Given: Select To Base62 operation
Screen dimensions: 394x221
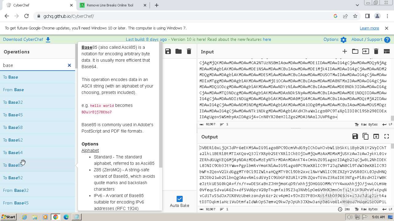Looking at the screenshot, I should (x=38, y=140).
